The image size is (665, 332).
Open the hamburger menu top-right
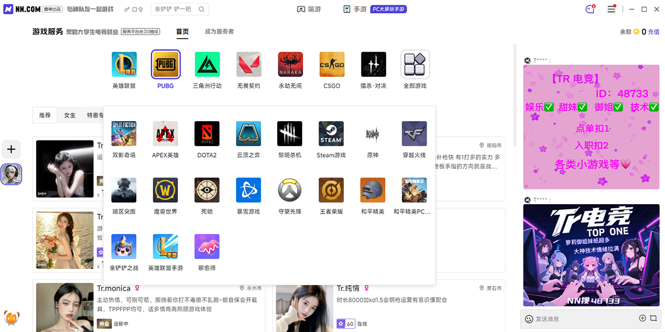point(611,9)
